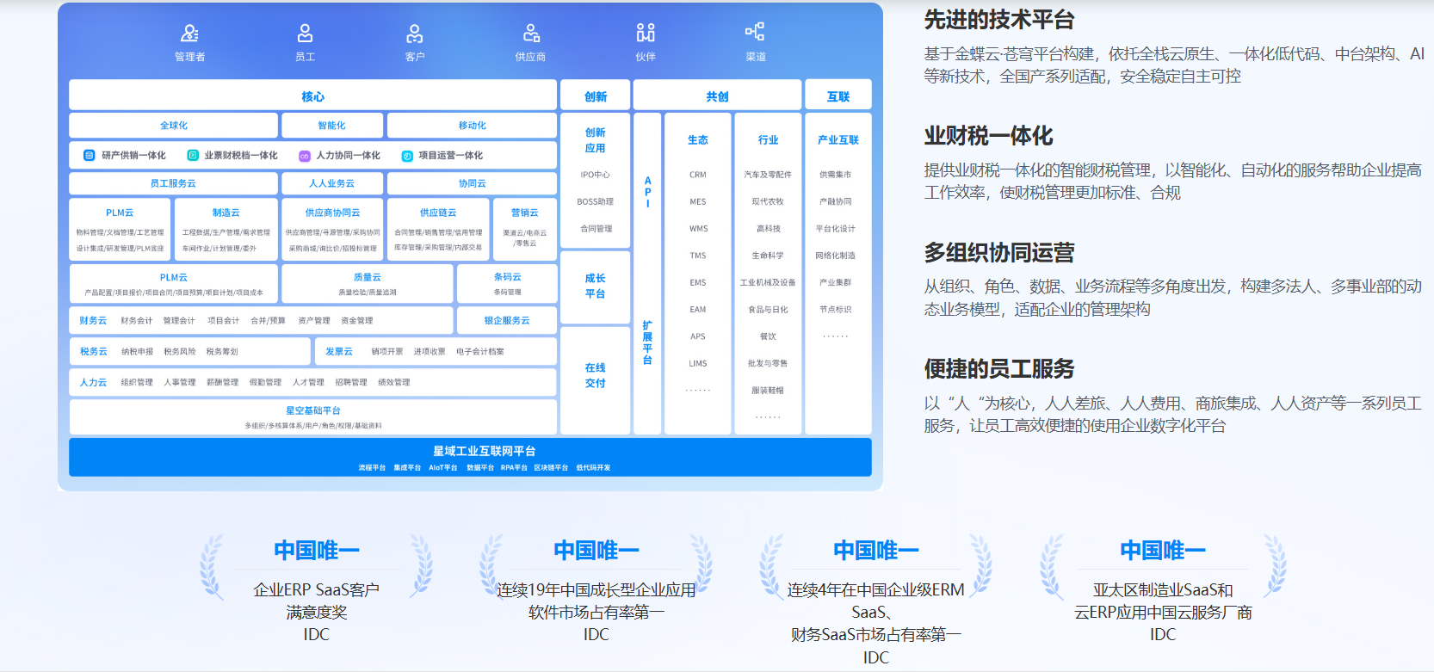This screenshot has height=672, width=1434.
Task: Click 连续4年在中国企业级ERM award text
Action: click(875, 590)
